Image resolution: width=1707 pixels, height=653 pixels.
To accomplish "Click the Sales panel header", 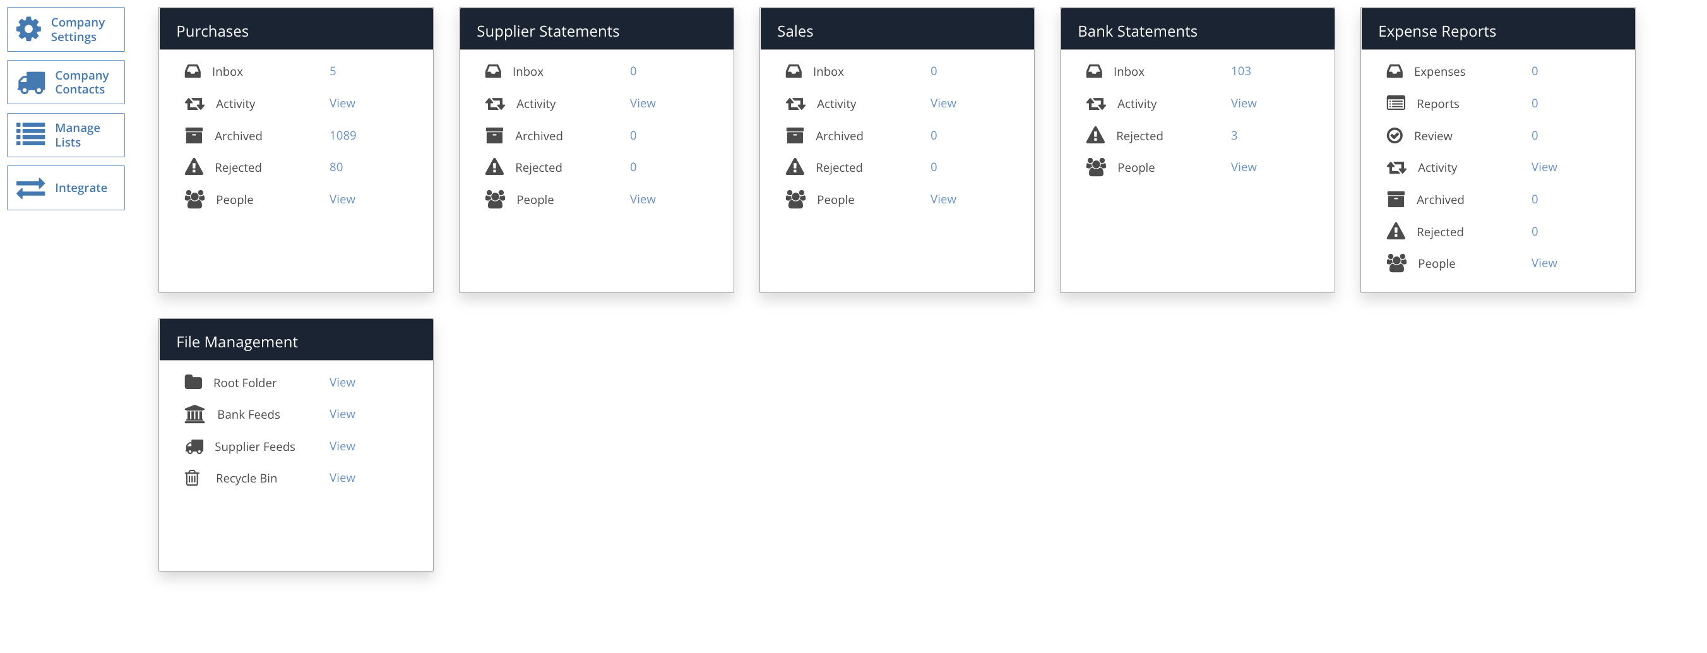I will tap(896, 30).
